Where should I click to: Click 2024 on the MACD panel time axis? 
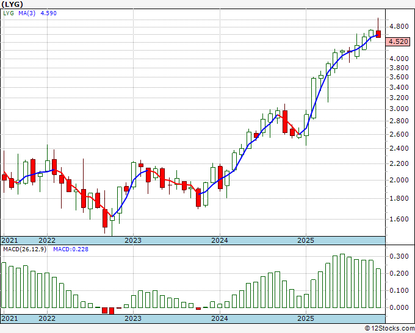pos(220,318)
